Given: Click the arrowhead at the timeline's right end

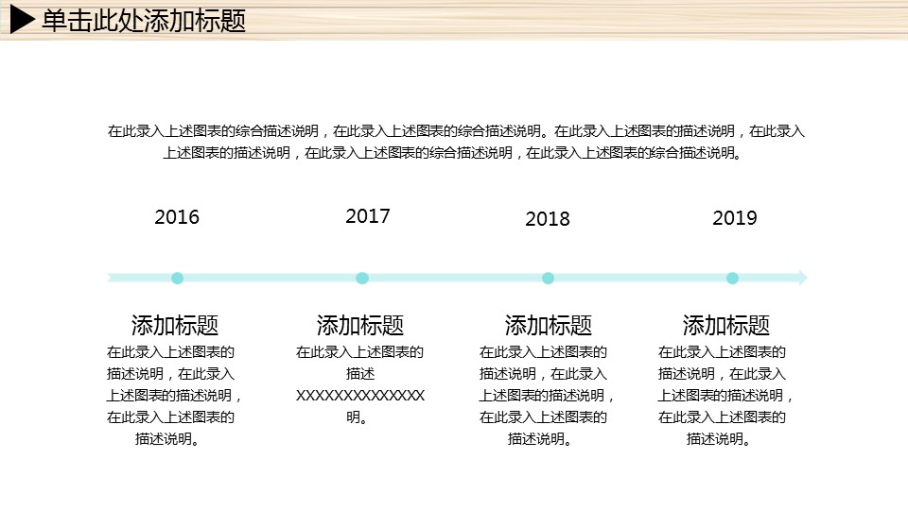Looking at the screenshot, I should coord(801,278).
